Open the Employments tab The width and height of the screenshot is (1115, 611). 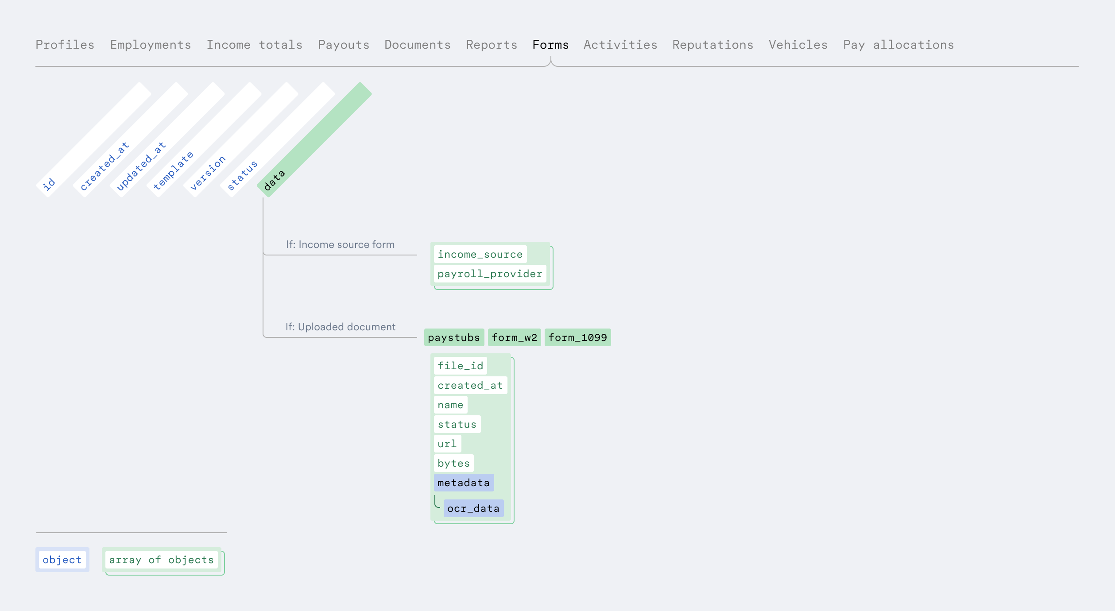point(150,45)
